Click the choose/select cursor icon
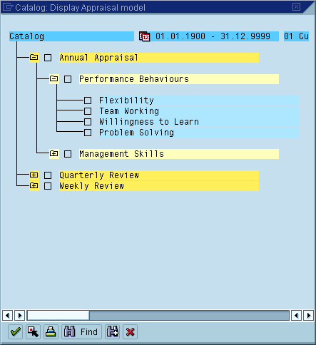Image resolution: width=316 pixels, height=345 pixels. tap(33, 331)
